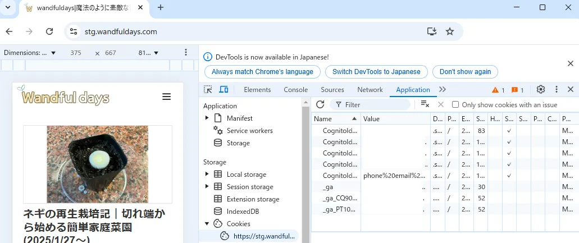The height and width of the screenshot is (243, 579).
Task: Select the _ga_PT10 cookie row
Action: [445, 209]
